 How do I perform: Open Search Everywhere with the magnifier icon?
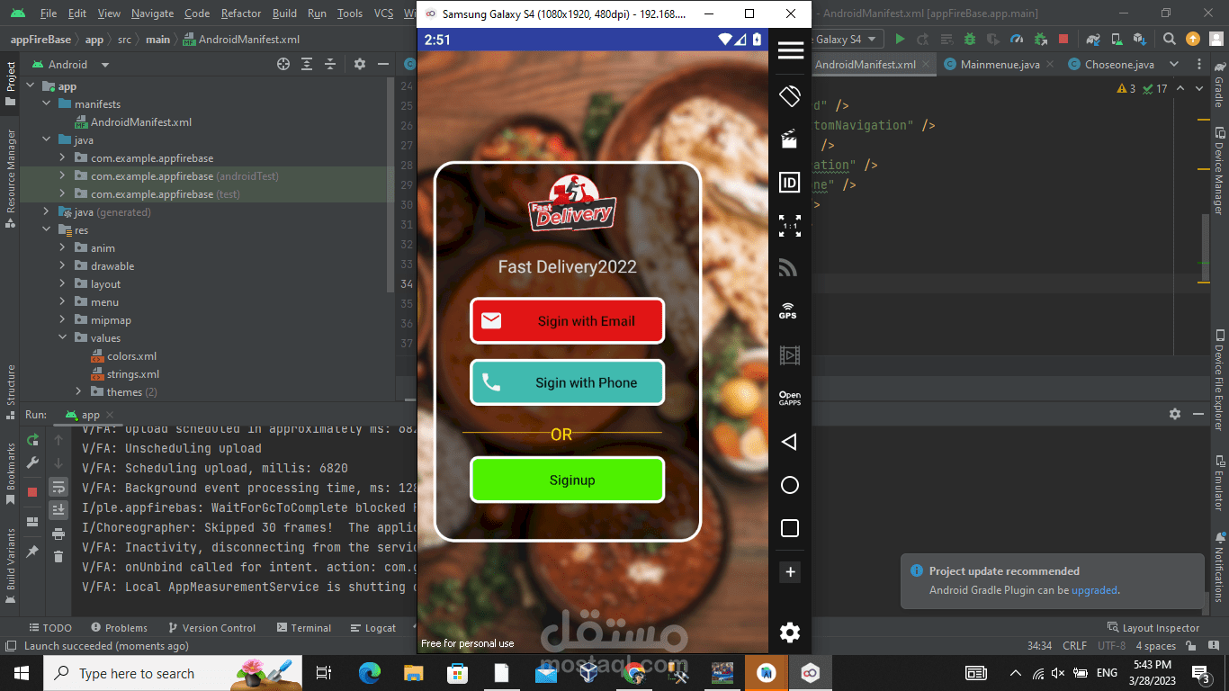tap(1167, 39)
